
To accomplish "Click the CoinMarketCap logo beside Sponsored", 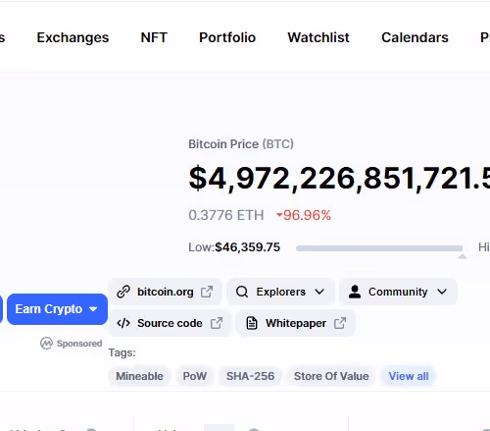I will click(46, 344).
